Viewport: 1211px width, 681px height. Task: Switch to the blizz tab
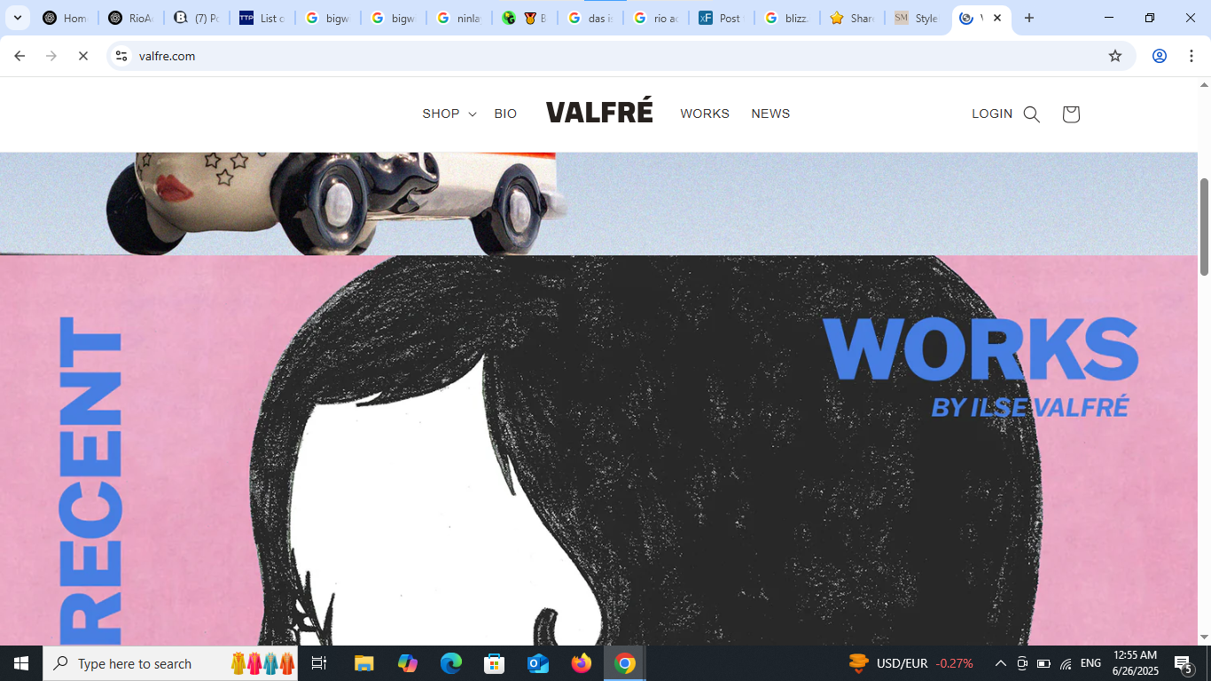[786, 18]
